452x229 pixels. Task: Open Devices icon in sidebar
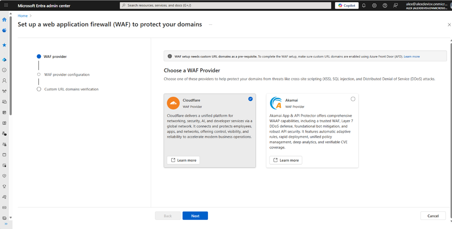click(x=5, y=102)
